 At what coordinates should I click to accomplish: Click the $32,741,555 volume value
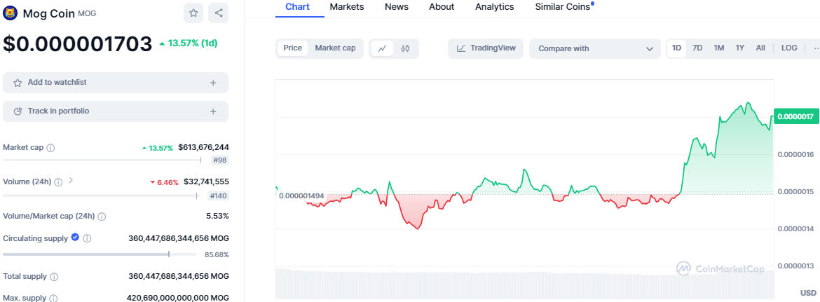point(206,181)
